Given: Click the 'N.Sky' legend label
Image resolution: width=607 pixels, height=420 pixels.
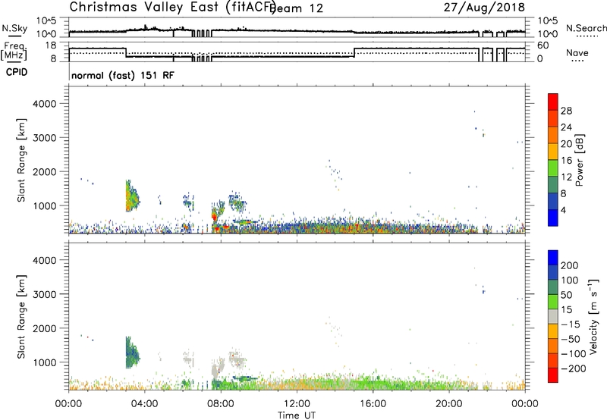Looking at the screenshot, I should coord(14,28).
